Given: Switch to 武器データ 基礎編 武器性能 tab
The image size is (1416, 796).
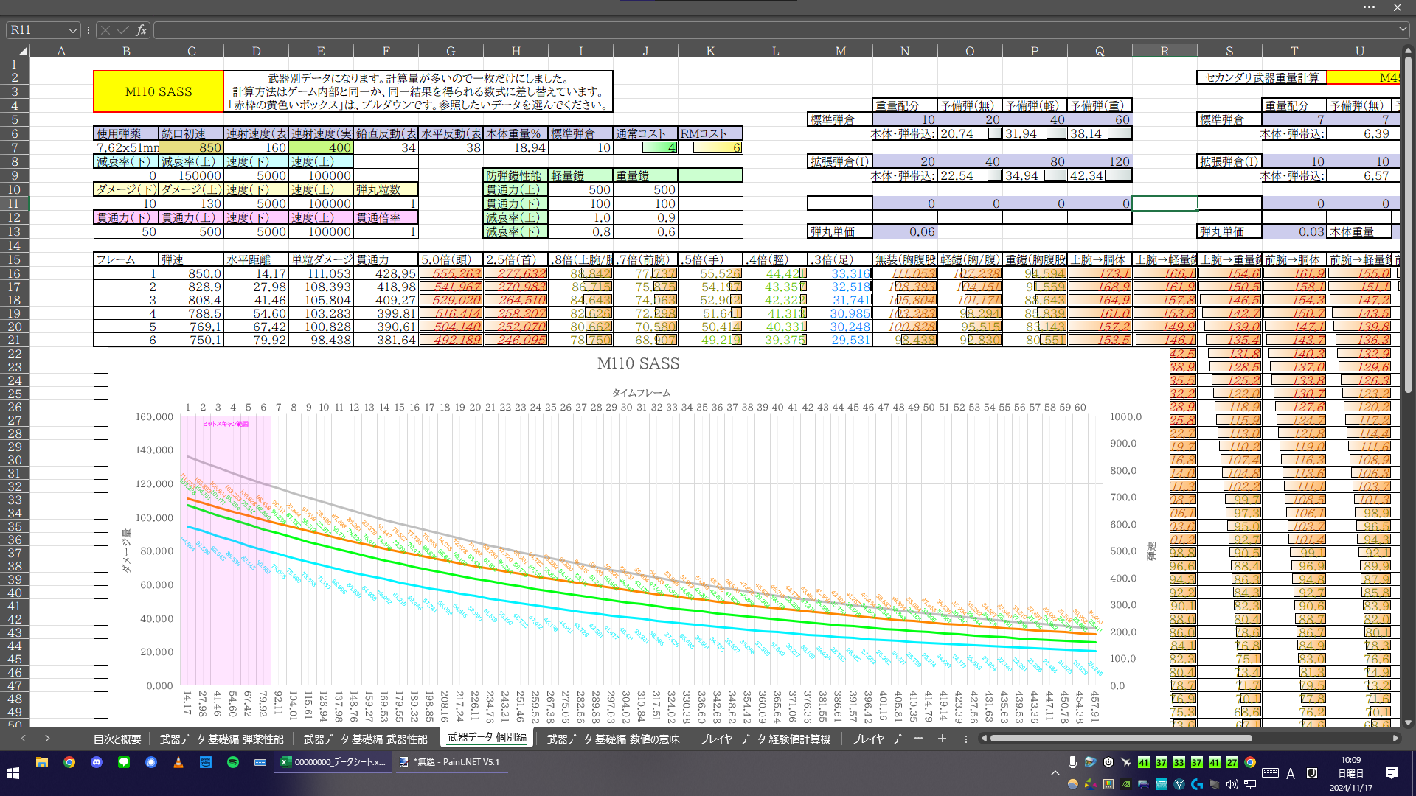Looking at the screenshot, I should coord(365,738).
